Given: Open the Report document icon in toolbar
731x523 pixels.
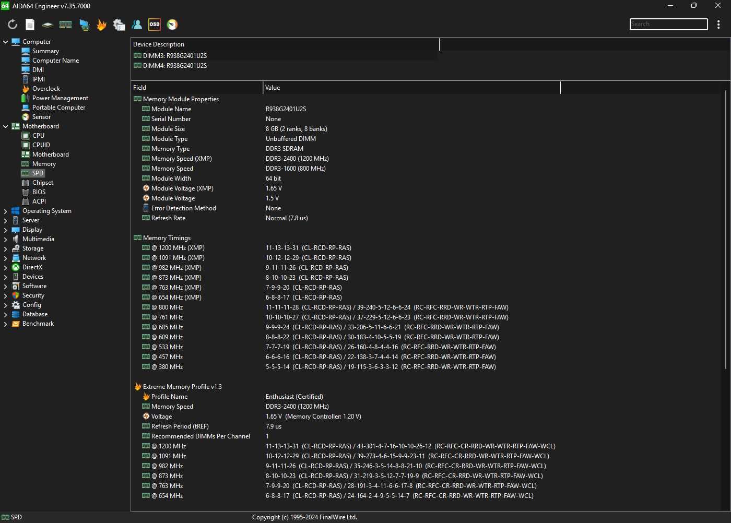Looking at the screenshot, I should click(x=30, y=25).
